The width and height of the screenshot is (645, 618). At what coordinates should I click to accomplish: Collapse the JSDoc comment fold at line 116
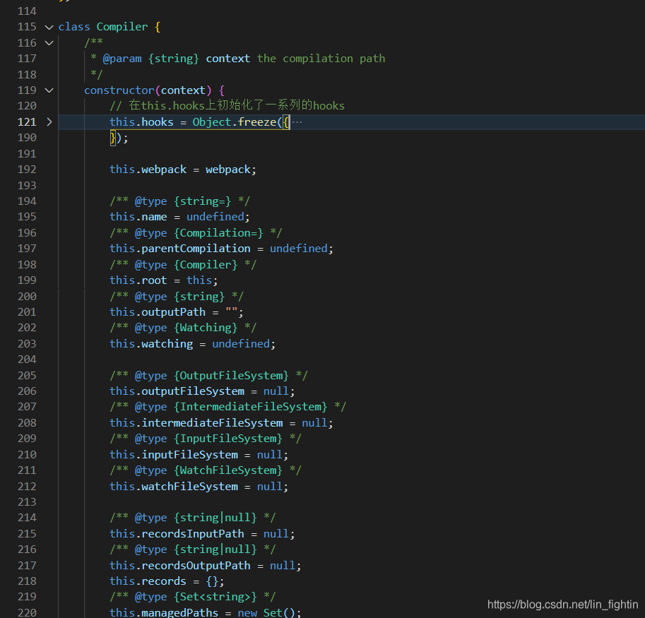(49, 43)
